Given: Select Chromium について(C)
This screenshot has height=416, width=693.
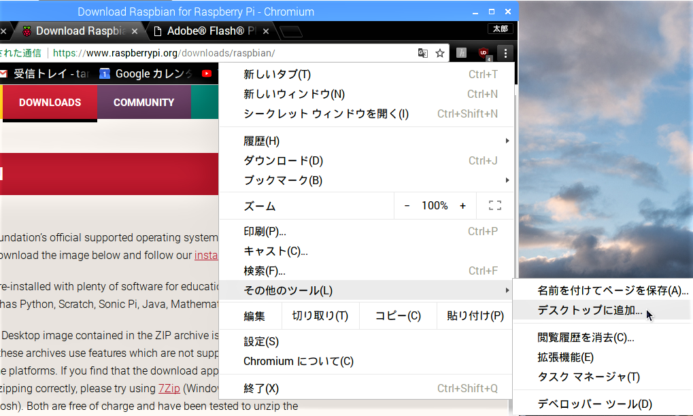Looking at the screenshot, I should point(367,361).
